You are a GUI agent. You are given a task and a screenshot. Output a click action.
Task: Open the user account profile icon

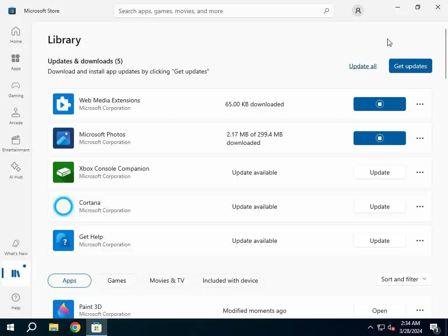pos(358,11)
